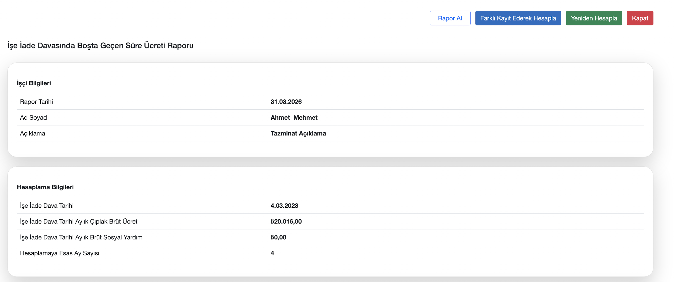The width and height of the screenshot is (674, 282).
Task: Click the date value 4.03.2023
Action: point(284,206)
